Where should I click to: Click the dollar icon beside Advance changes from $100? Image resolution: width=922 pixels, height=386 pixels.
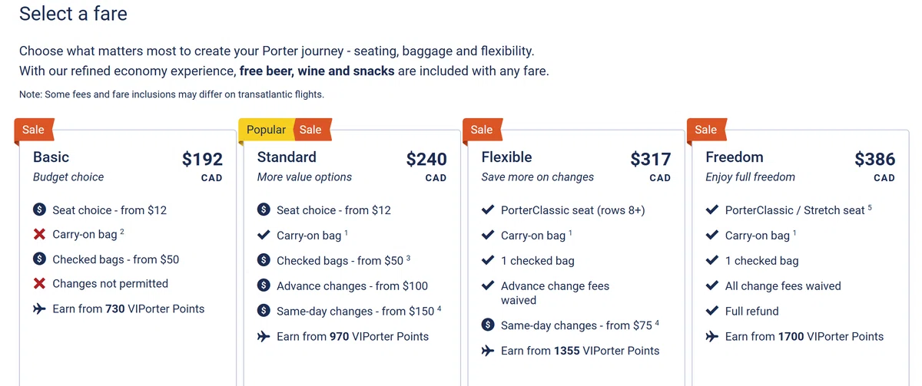(x=264, y=285)
